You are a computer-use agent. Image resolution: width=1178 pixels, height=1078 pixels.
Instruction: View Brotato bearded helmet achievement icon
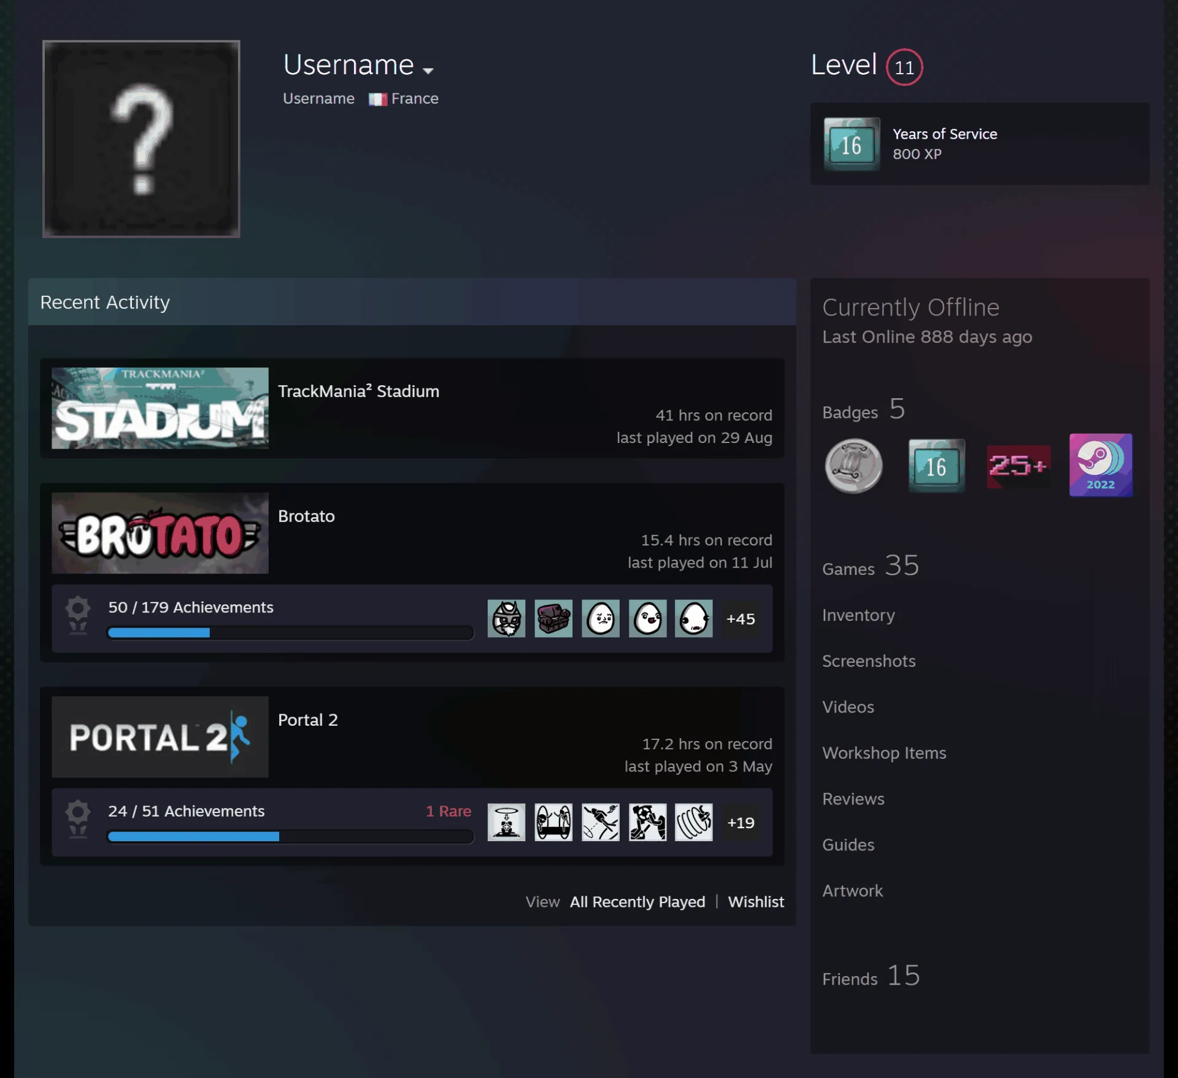[506, 618]
